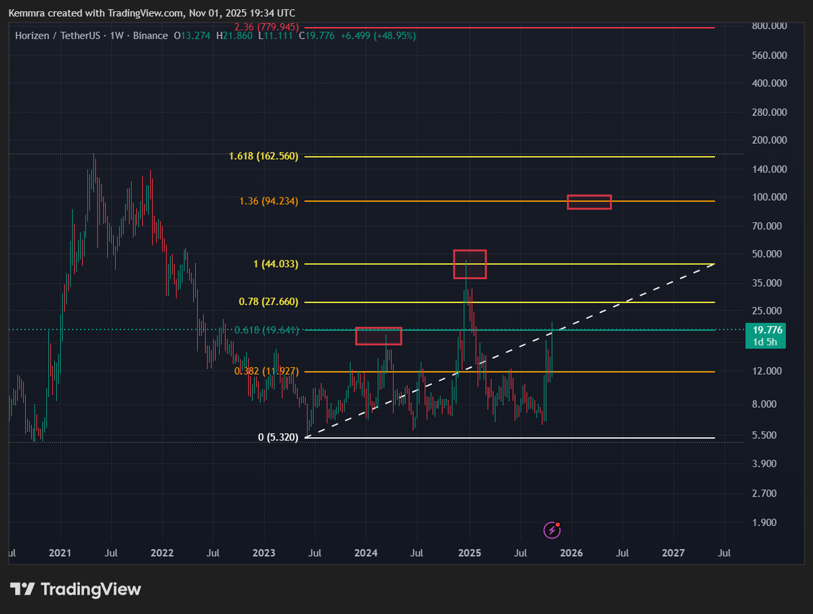Click the 200.000 price axis label

click(769, 140)
